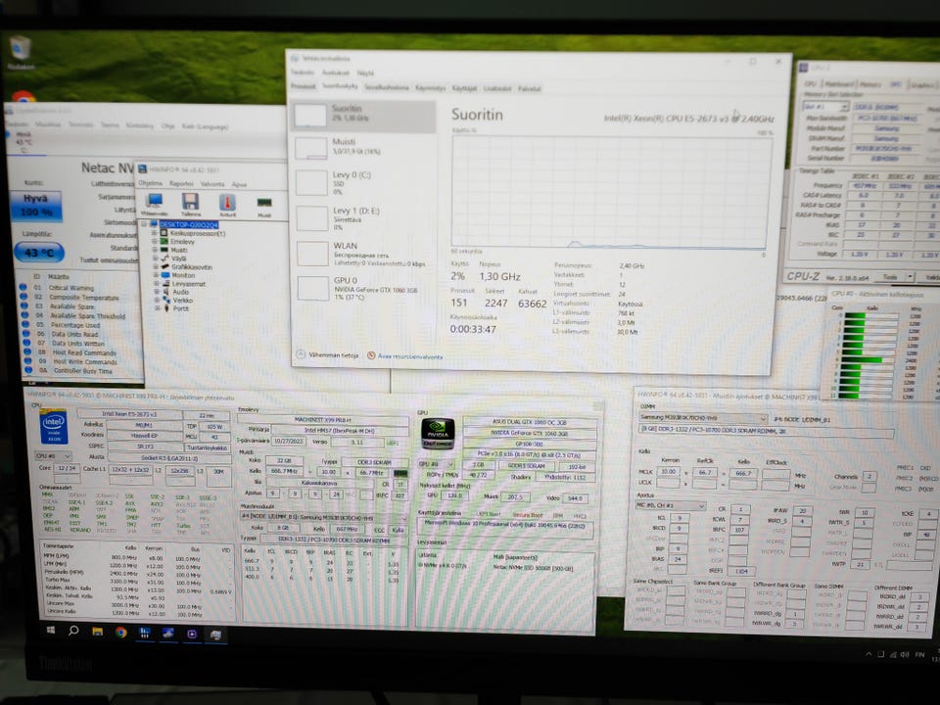Open Task Manager Tiedosto menu
This screenshot has height=705, width=940.
[x=303, y=71]
